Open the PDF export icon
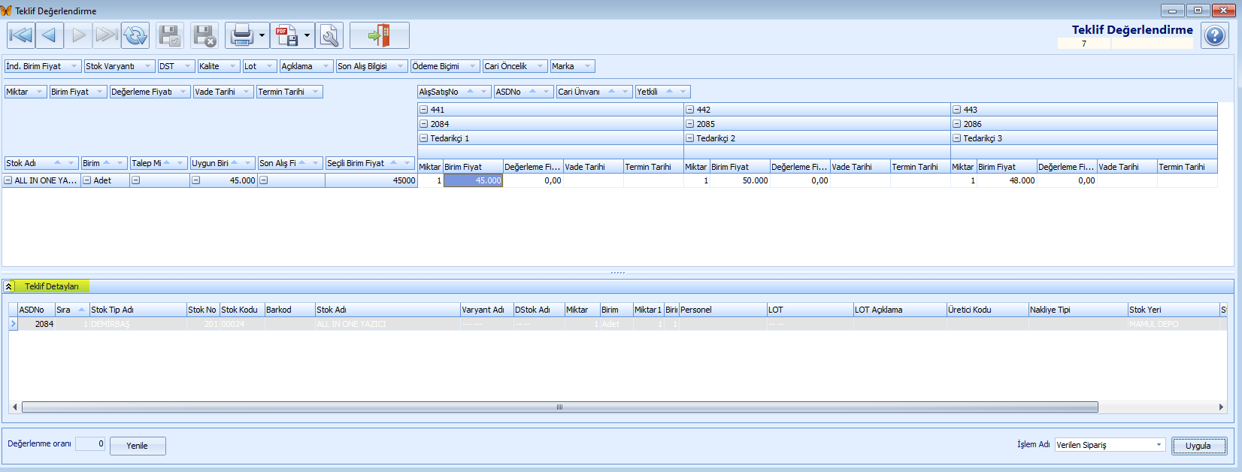 click(286, 35)
